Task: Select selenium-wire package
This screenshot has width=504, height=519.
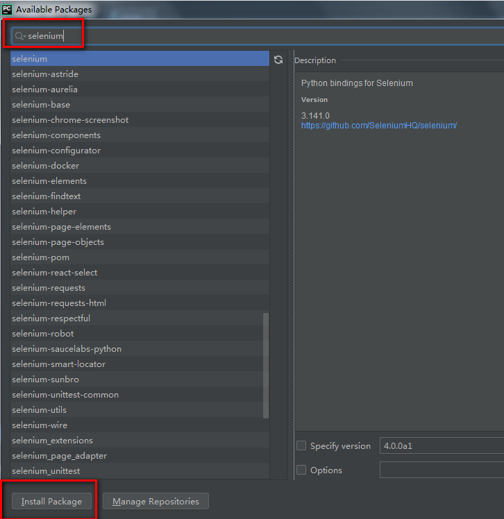Action: [x=140, y=425]
